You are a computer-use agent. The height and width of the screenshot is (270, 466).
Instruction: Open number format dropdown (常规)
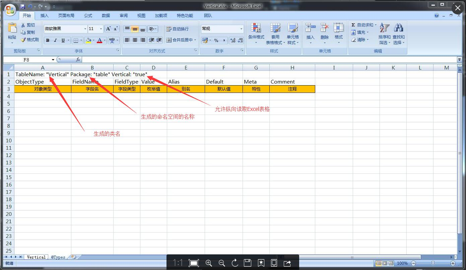click(241, 29)
